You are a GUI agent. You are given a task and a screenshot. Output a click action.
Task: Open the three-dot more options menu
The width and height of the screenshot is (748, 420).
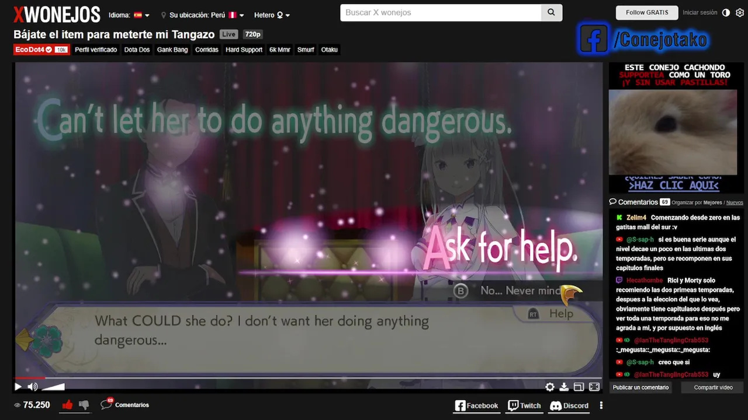coord(601,405)
